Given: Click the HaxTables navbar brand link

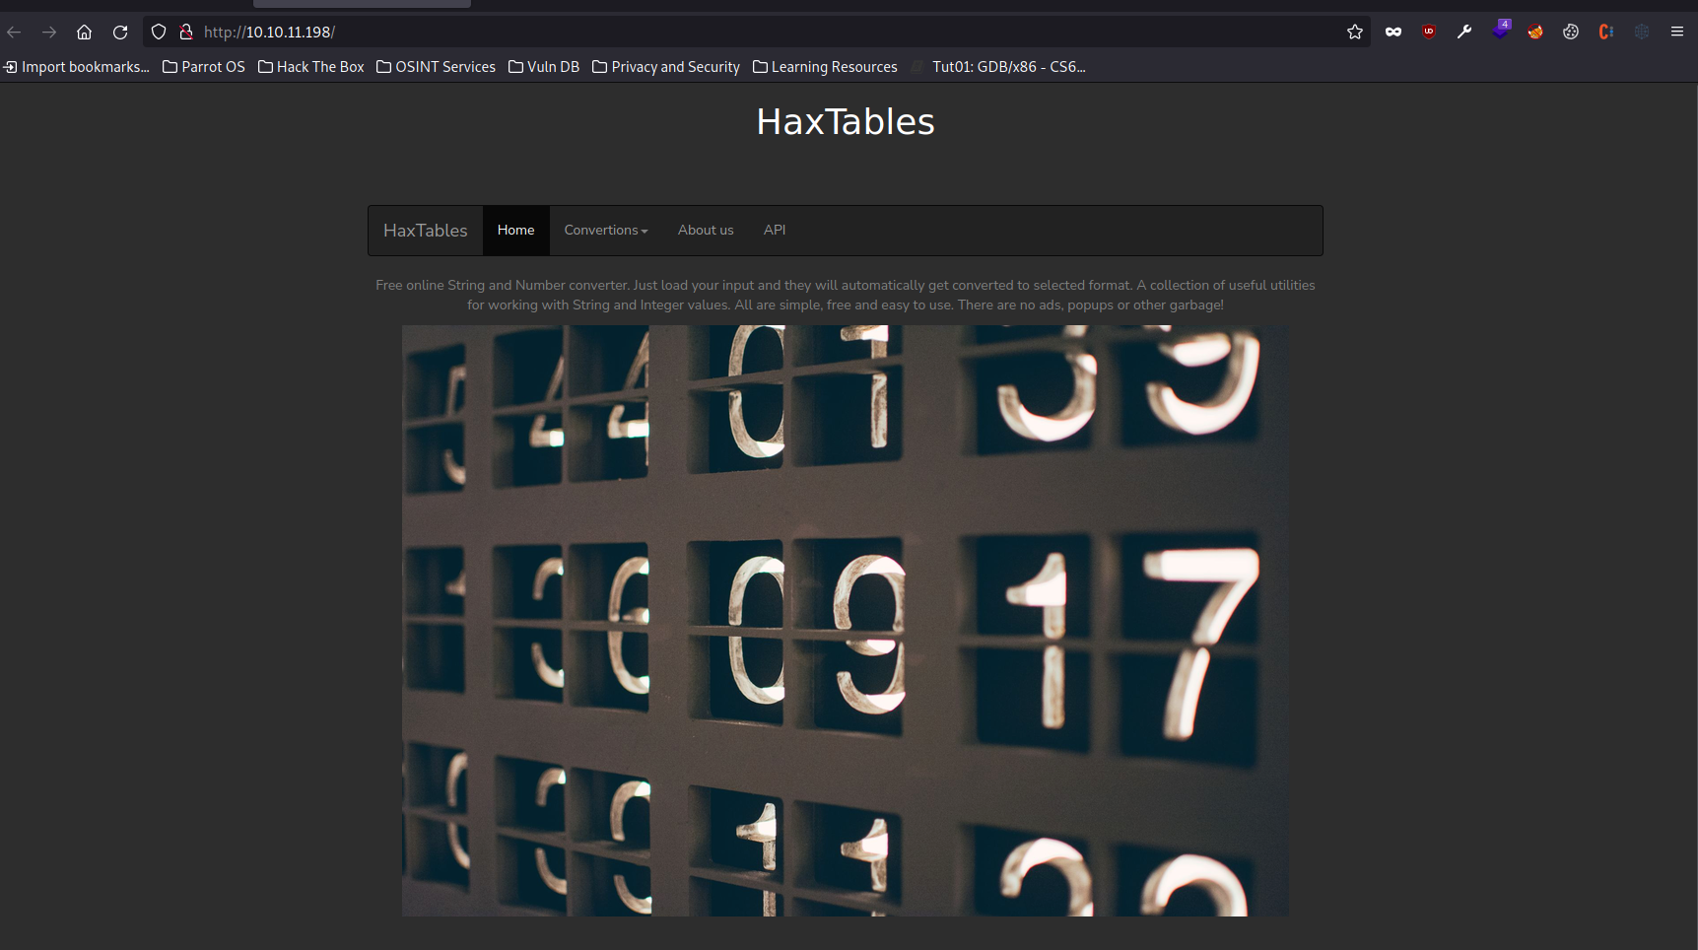Looking at the screenshot, I should click(426, 231).
